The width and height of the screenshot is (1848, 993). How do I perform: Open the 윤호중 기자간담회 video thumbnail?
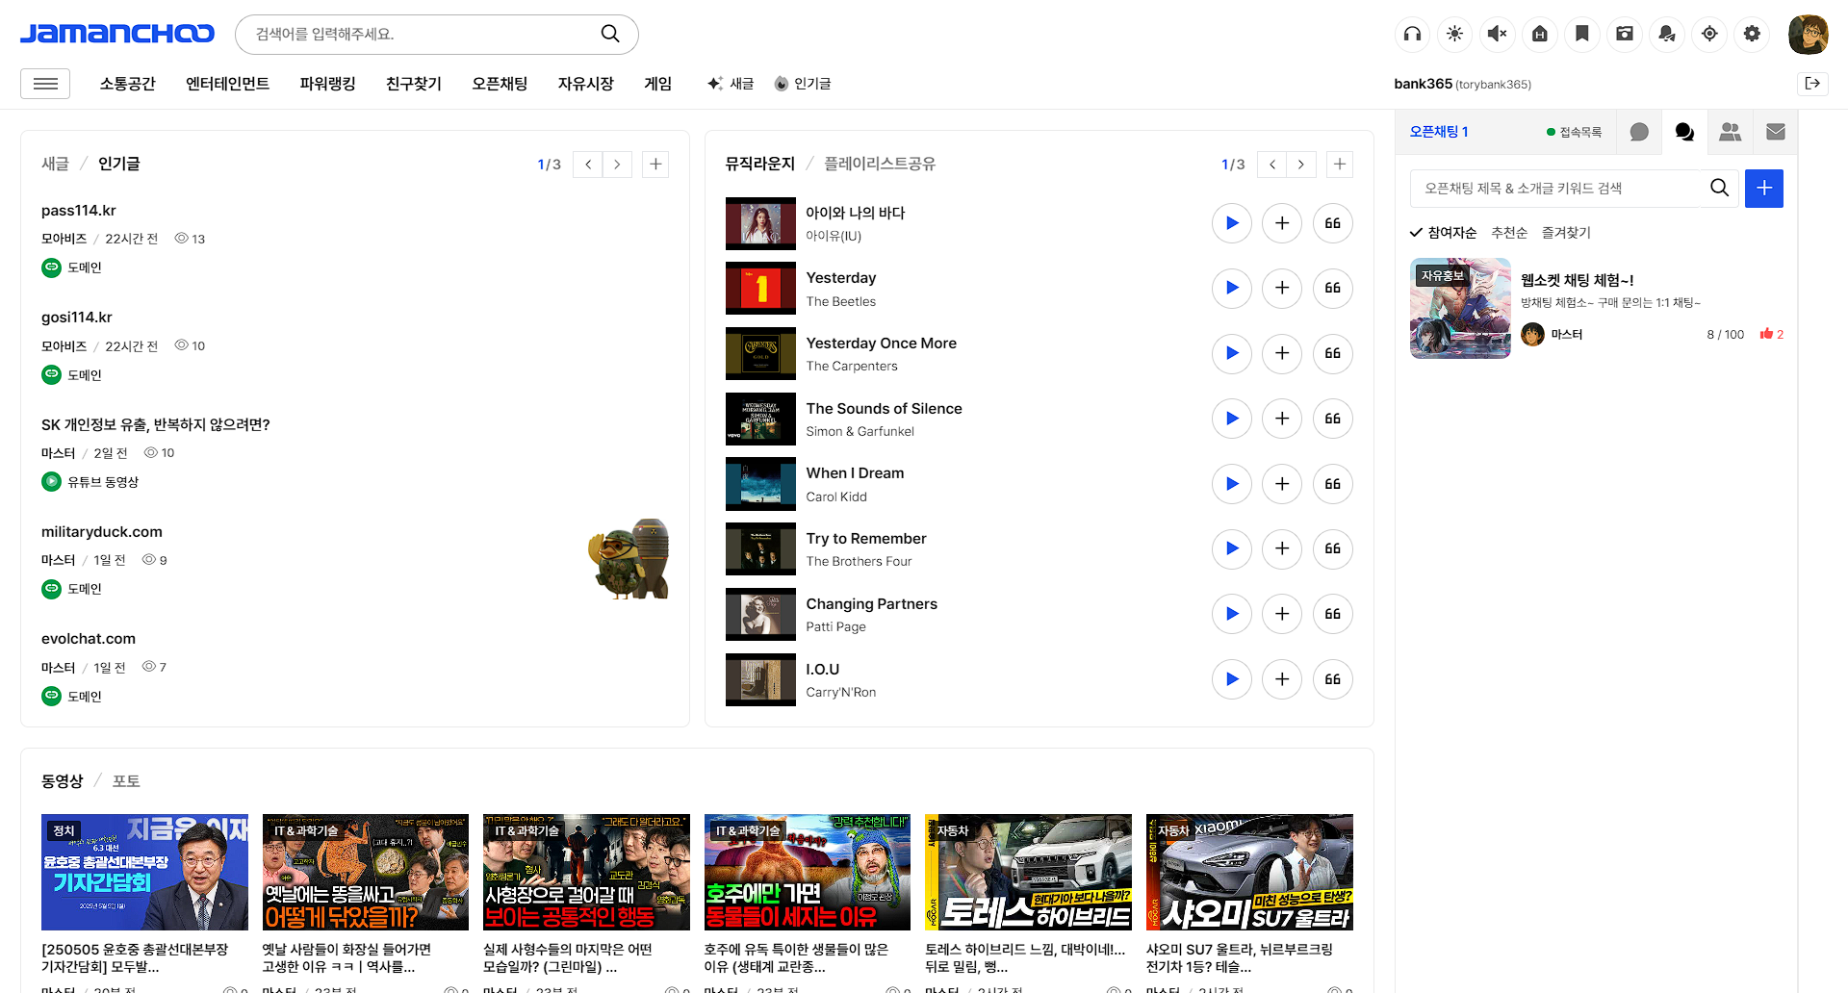coord(144,872)
